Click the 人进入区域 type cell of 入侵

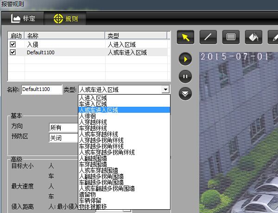(136, 45)
